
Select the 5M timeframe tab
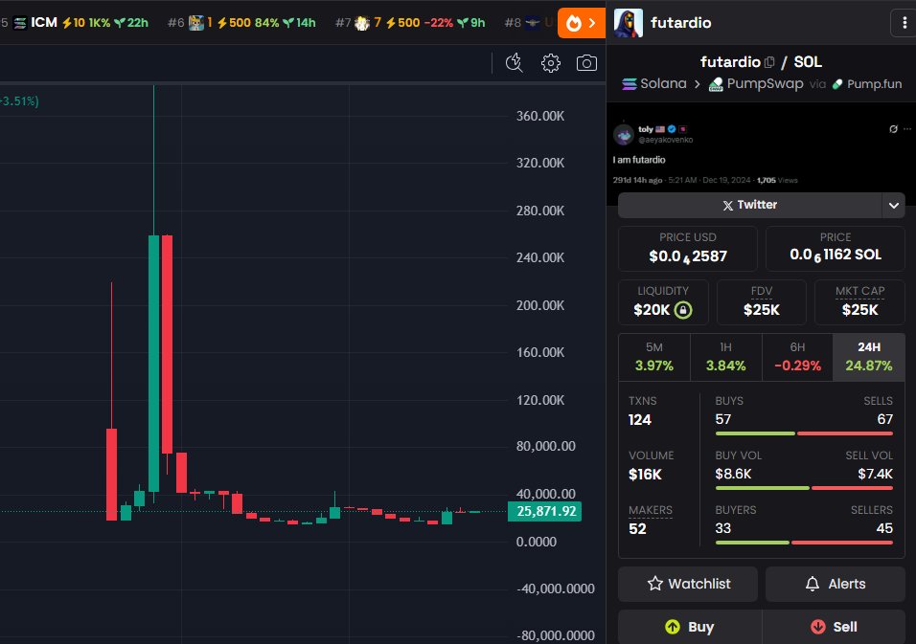click(653, 357)
